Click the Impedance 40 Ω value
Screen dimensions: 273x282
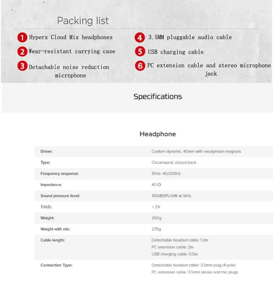pos(156,185)
